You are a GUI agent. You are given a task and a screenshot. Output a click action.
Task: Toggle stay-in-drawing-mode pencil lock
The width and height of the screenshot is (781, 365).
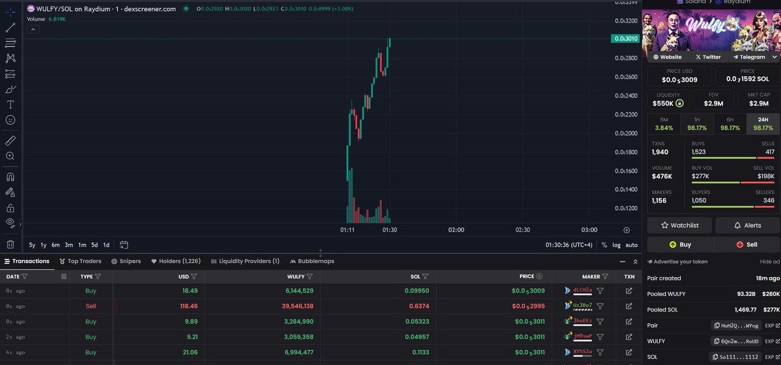[10, 193]
